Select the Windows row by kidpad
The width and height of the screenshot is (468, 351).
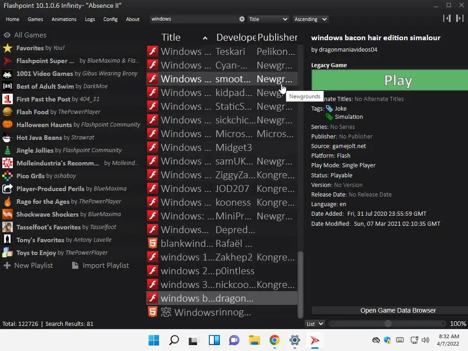222,93
